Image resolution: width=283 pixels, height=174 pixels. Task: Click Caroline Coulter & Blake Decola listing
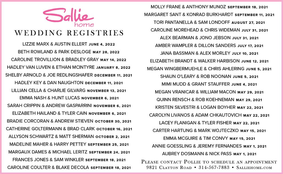click(69, 168)
